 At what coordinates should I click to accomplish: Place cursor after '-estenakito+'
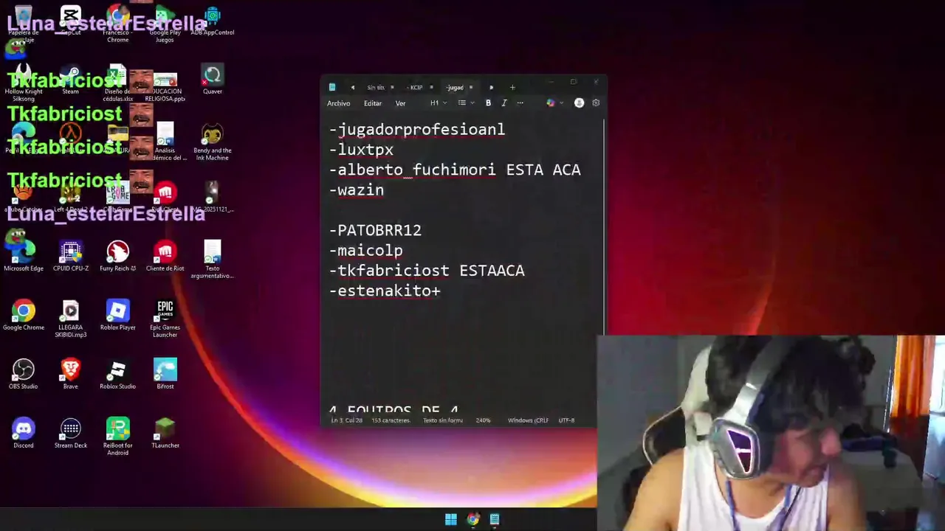[441, 291]
